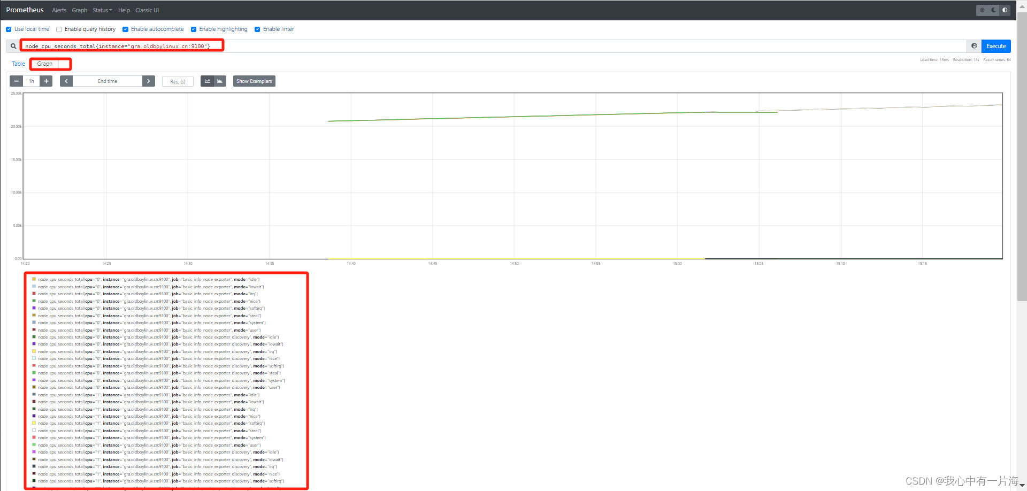Click the Res. (s) resolution input
1027x491 pixels.
[x=178, y=81]
